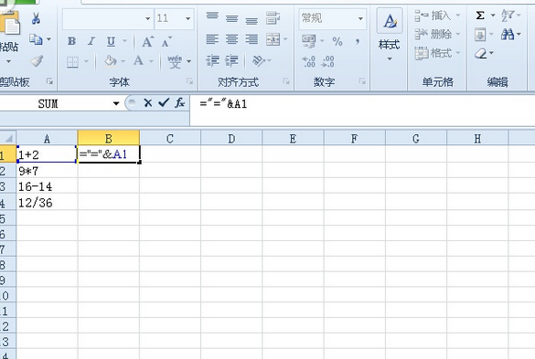The image size is (535, 359).
Task: Select the Format Painter brush
Action: click(x=37, y=61)
